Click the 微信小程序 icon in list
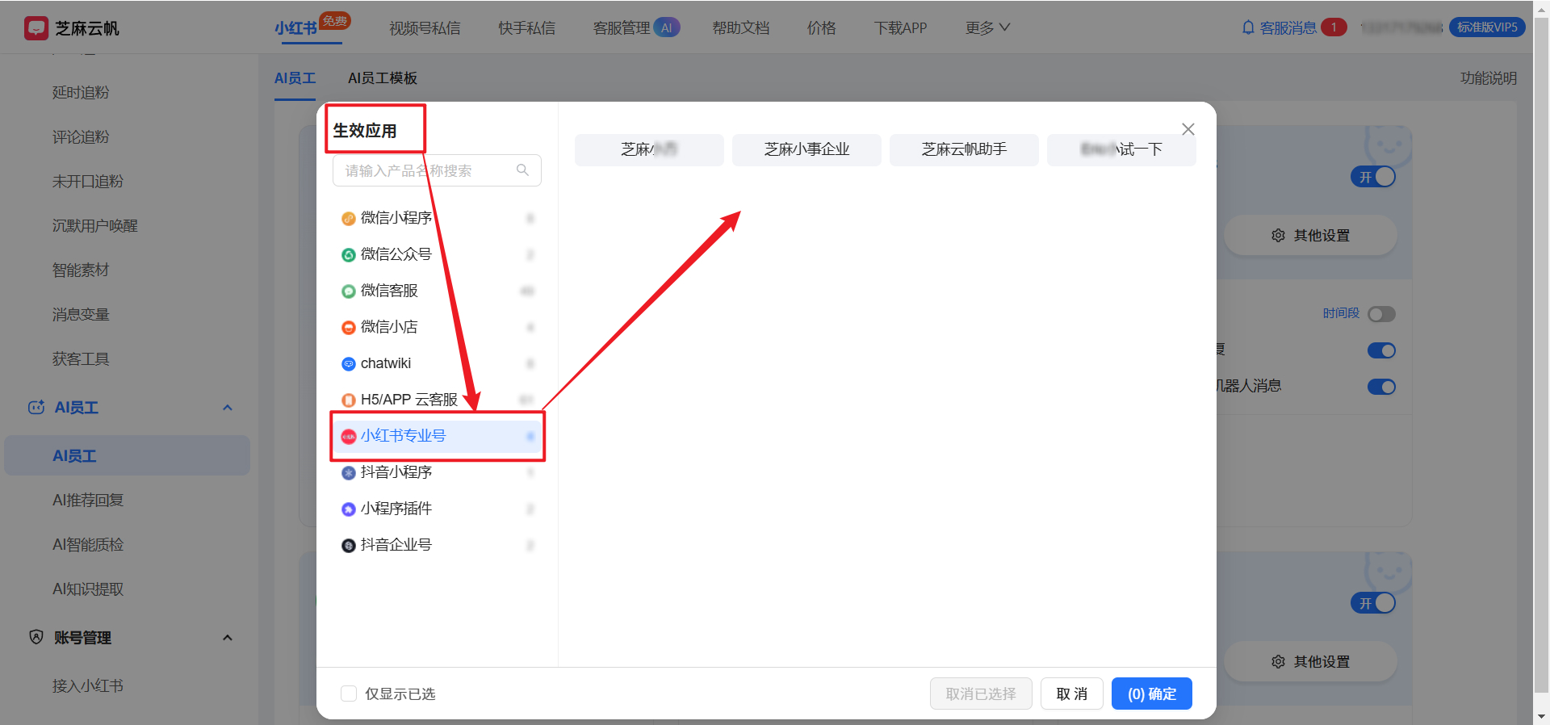 click(349, 219)
